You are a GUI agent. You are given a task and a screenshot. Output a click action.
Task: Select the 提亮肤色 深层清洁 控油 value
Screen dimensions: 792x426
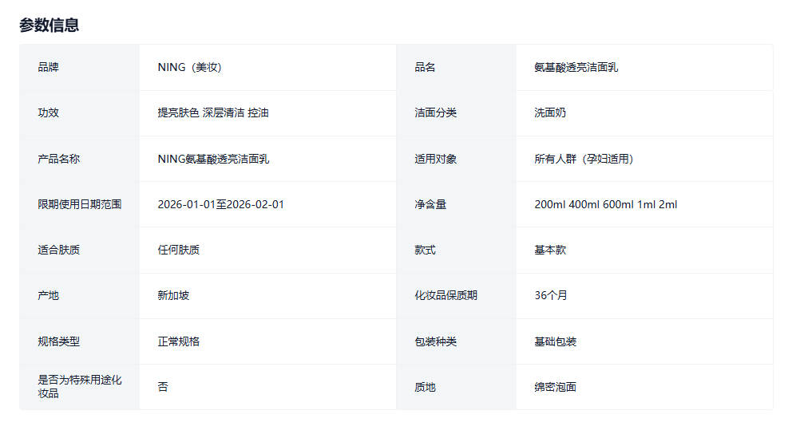point(213,112)
